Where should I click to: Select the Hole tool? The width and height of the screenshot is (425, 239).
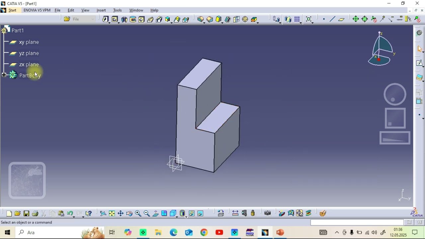[x=141, y=19]
